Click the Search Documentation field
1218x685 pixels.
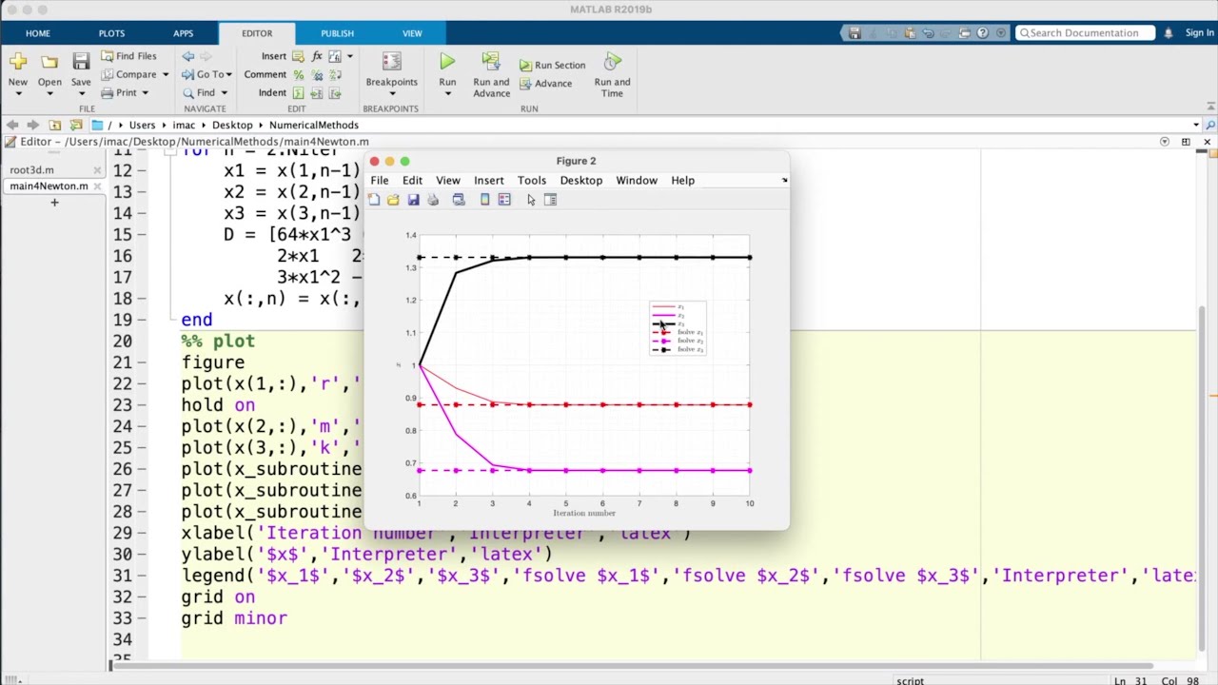point(1086,32)
